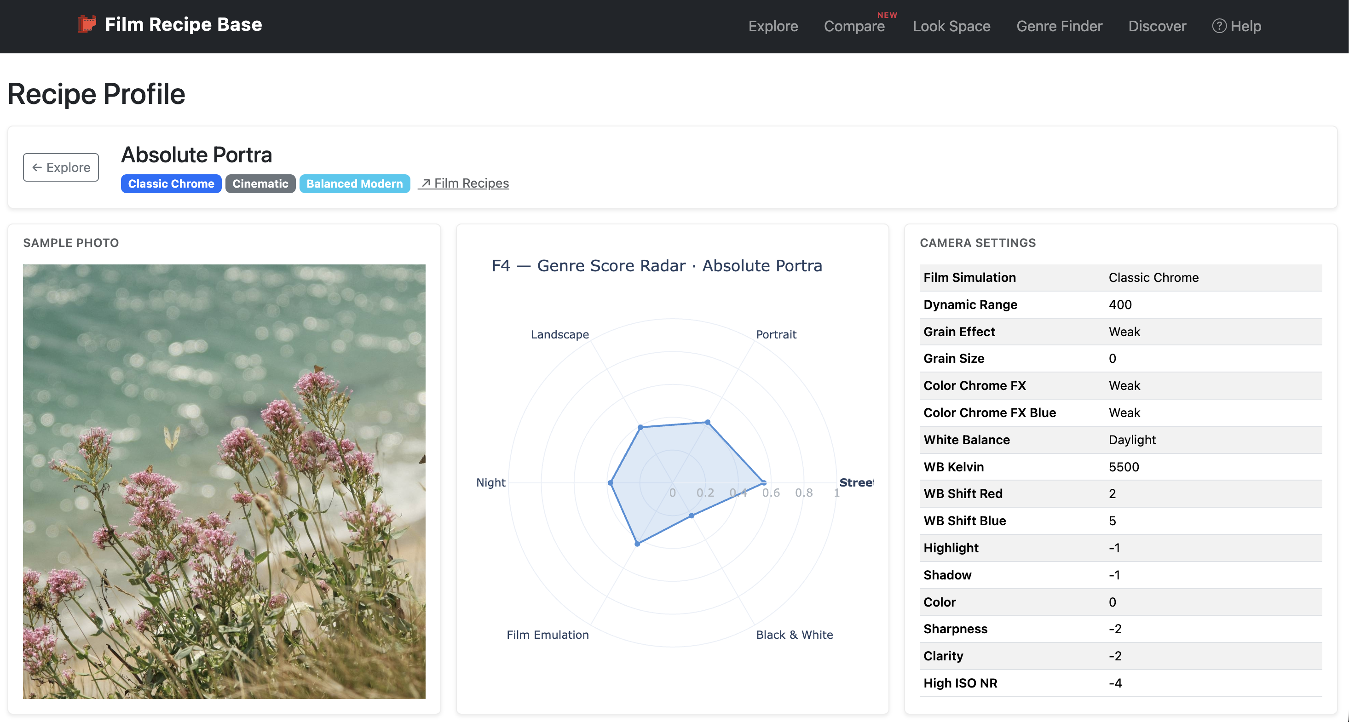Select the WB Shift Blue value 5

point(1113,521)
